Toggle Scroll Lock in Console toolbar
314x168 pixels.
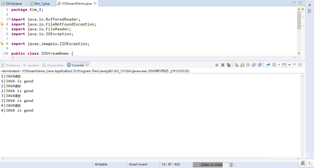(243, 65)
